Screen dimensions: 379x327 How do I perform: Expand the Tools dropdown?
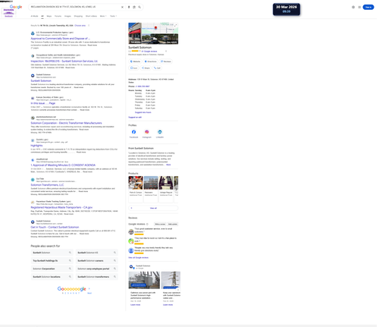click(x=113, y=16)
